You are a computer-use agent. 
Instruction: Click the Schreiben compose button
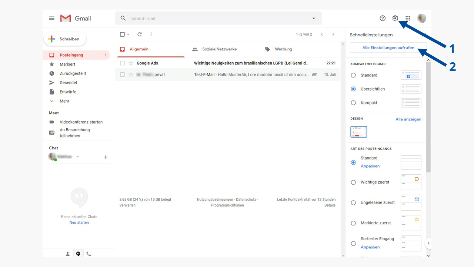[x=65, y=39]
